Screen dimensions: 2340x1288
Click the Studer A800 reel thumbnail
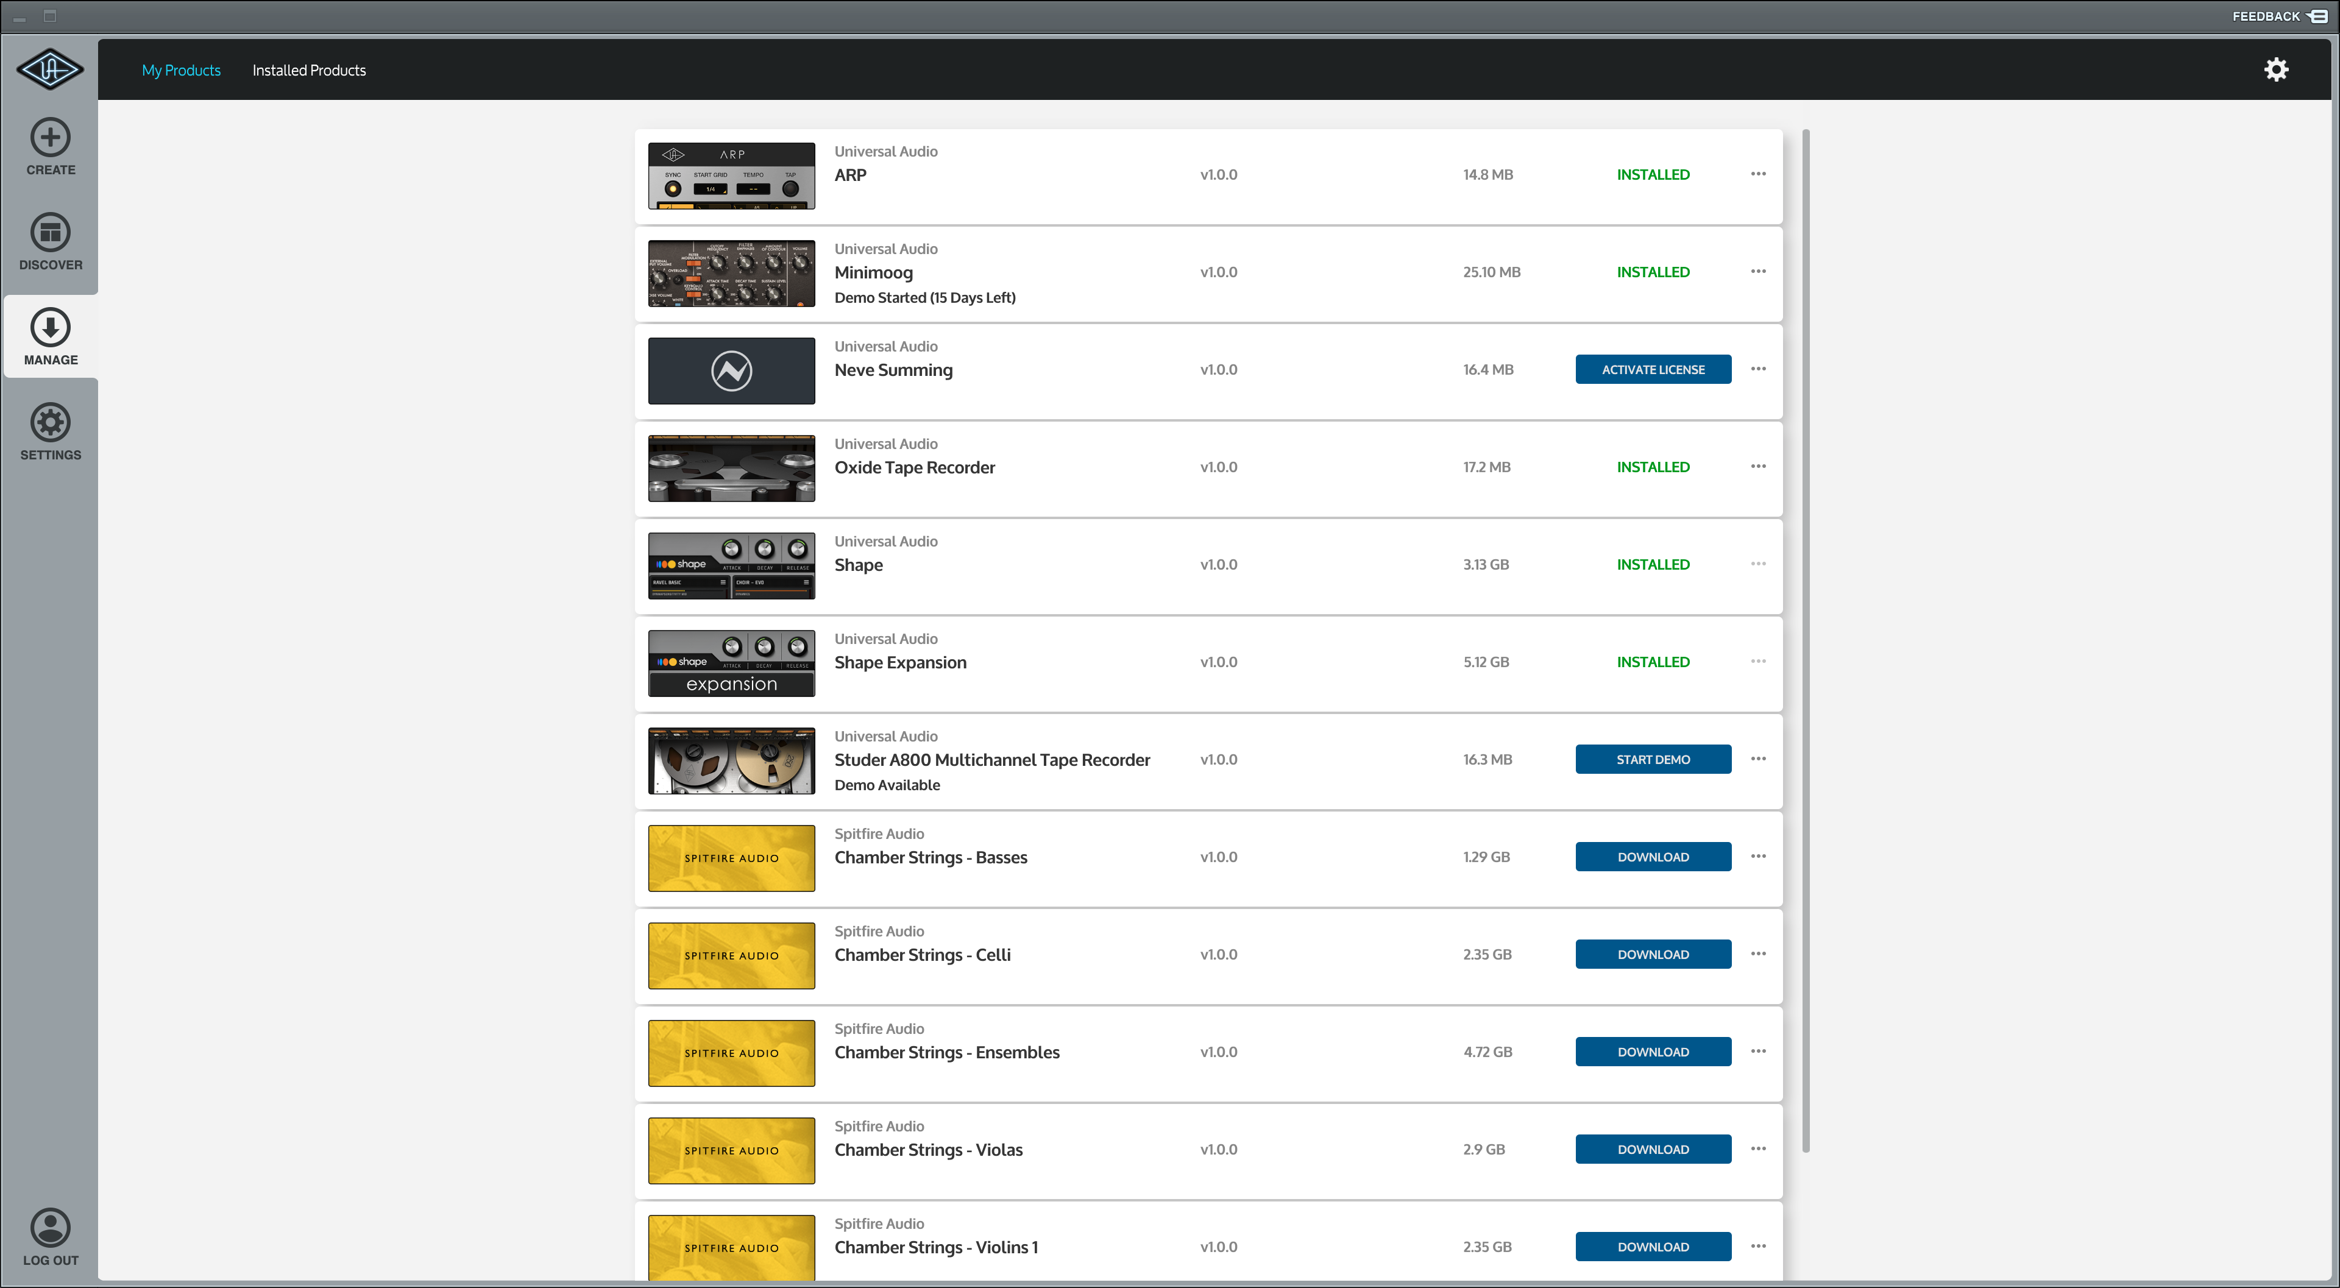pos(731,760)
